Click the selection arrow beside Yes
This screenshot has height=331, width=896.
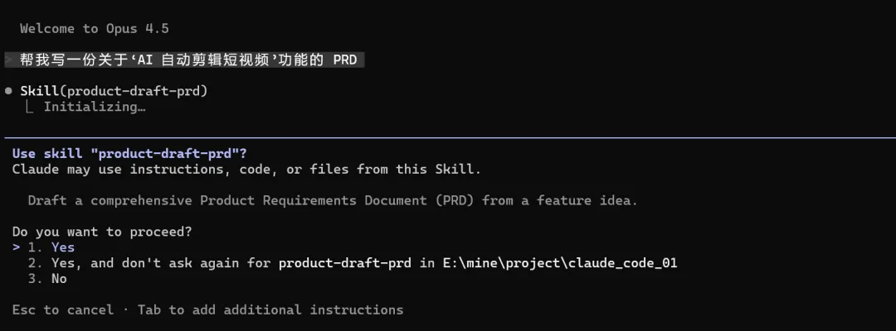pyautogui.click(x=16, y=247)
